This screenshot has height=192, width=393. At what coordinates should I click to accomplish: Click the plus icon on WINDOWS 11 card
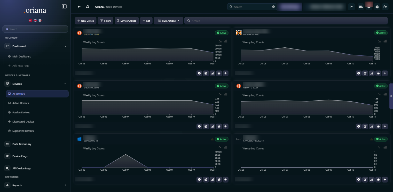coord(225,179)
